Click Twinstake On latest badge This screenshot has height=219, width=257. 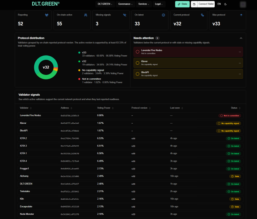click(234, 192)
